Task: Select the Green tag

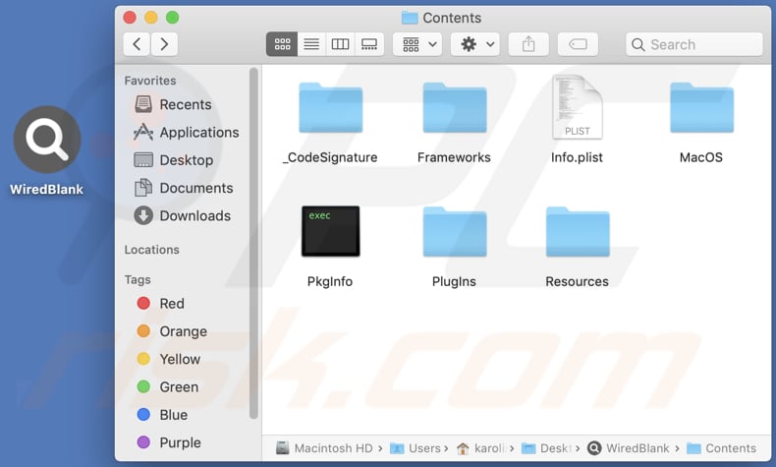Action: [x=167, y=386]
